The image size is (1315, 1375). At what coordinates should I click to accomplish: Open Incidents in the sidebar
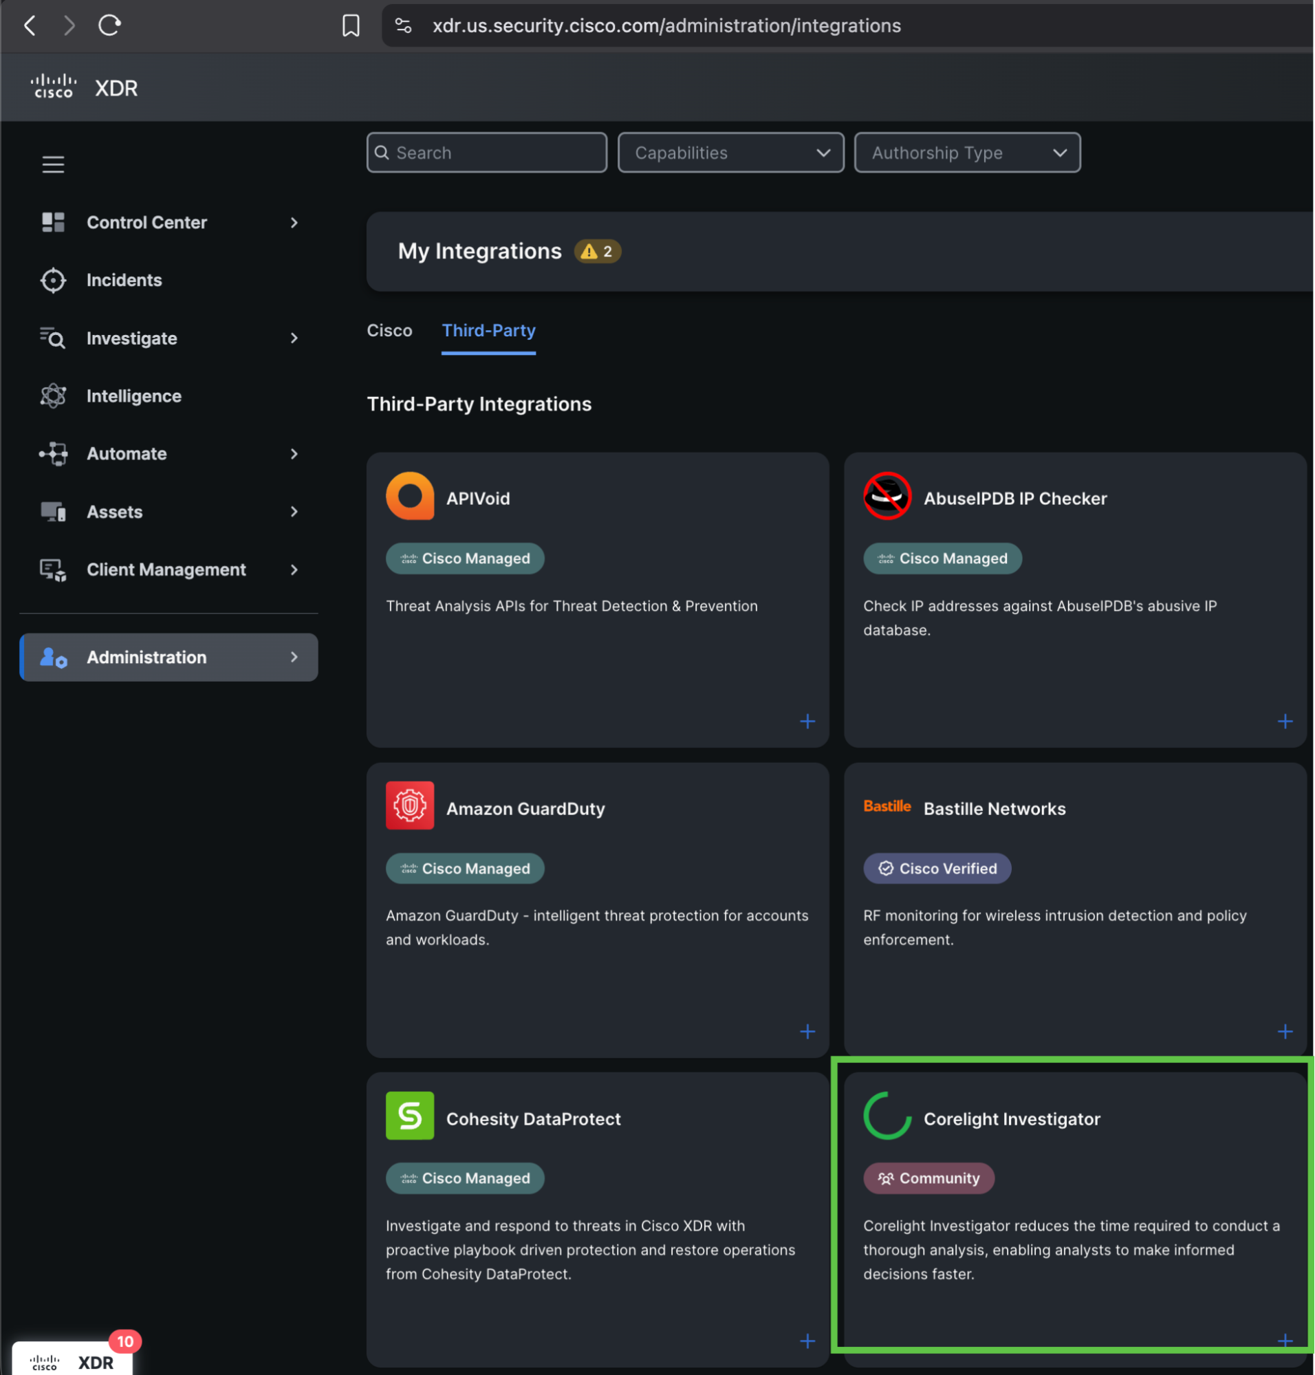click(124, 281)
